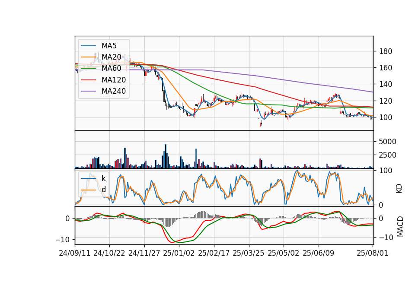Viewport: 415px width, 298px height.
Task: Click the MA240 legend label
Action: pos(114,91)
